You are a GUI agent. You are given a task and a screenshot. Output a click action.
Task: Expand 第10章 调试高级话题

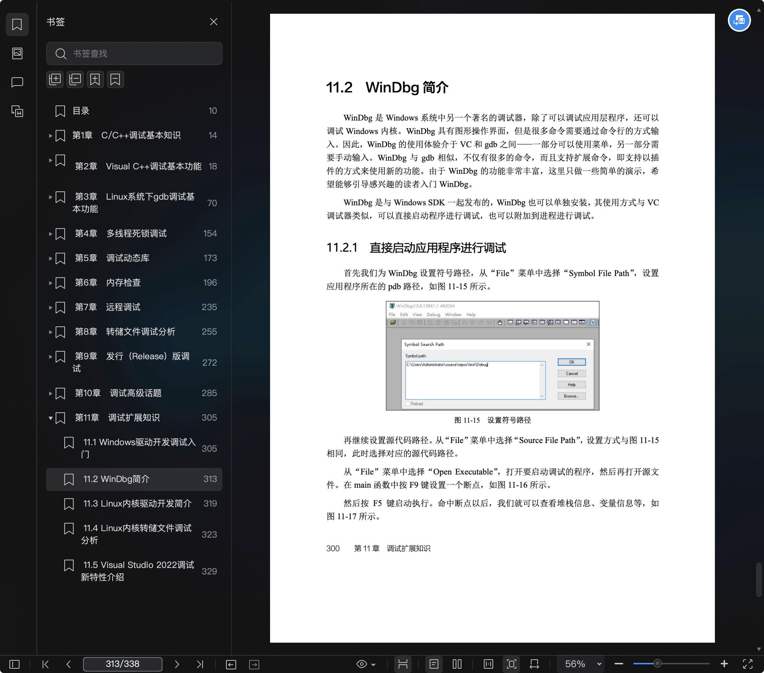point(50,394)
